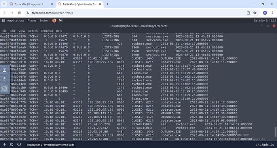Viewport: 277px width, 148px height.
Task: Click the tryhackme.com address bar URL
Action: (53, 13)
